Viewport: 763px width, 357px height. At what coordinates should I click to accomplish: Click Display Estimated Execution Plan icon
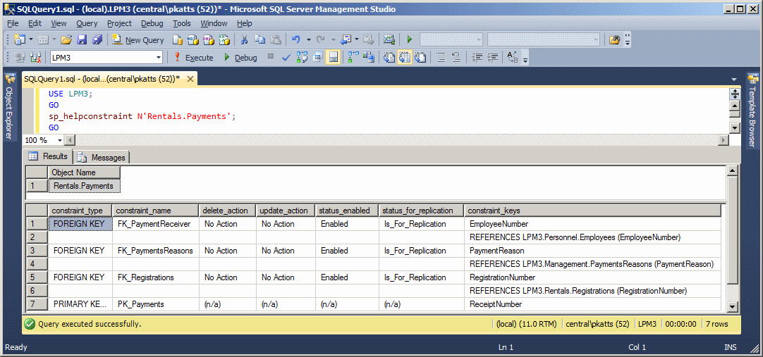point(302,58)
